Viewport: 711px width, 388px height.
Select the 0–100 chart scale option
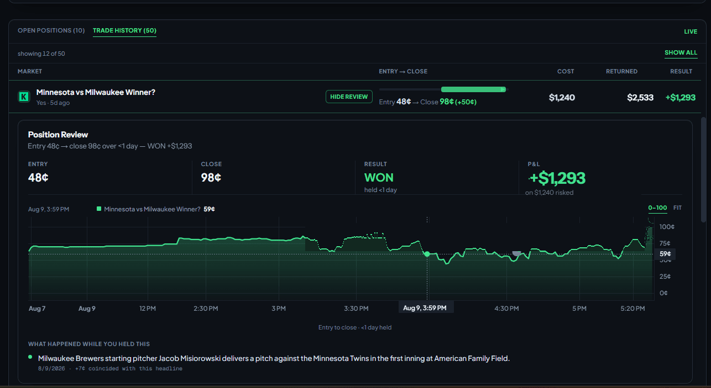click(657, 208)
